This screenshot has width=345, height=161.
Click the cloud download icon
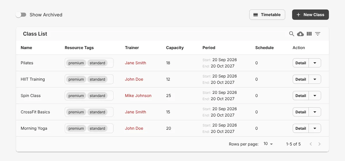coord(300,34)
